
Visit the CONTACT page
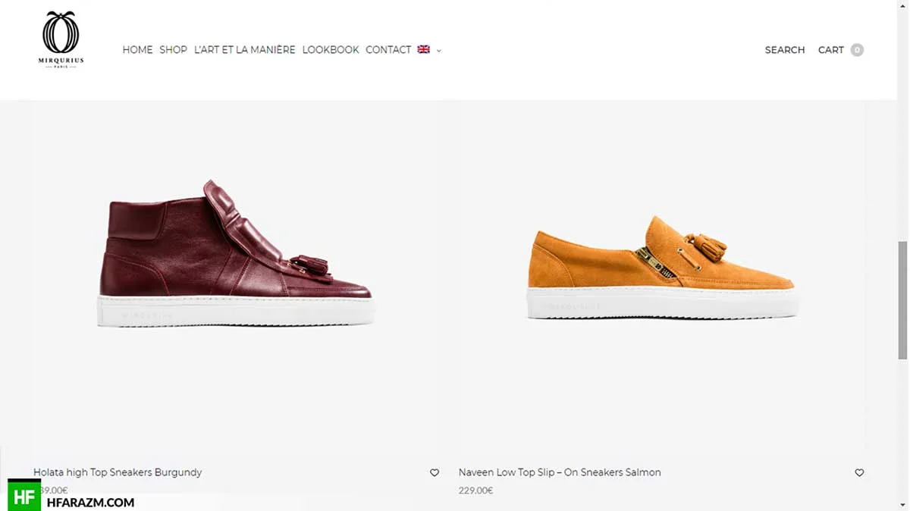pos(388,50)
